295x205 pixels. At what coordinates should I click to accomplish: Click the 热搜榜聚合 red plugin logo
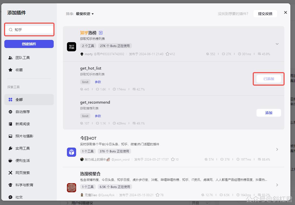(x=72, y=188)
